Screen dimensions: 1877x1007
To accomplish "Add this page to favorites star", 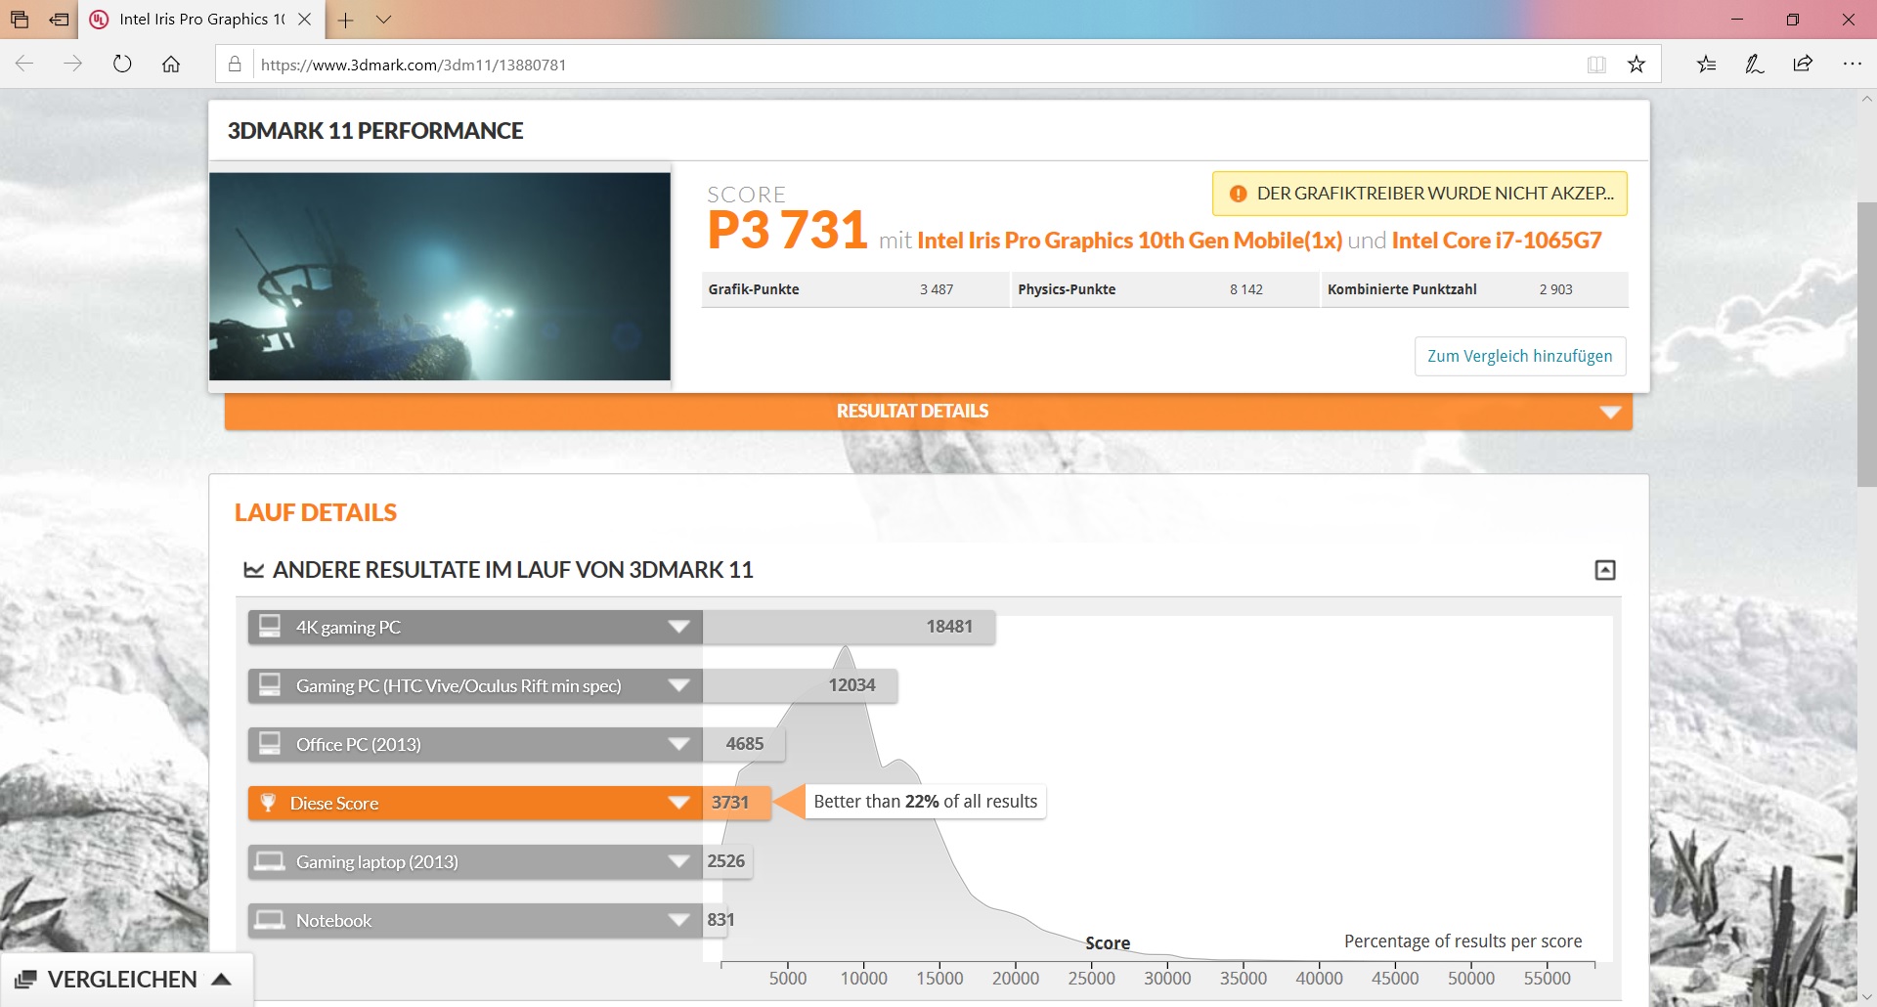I will (x=1637, y=65).
